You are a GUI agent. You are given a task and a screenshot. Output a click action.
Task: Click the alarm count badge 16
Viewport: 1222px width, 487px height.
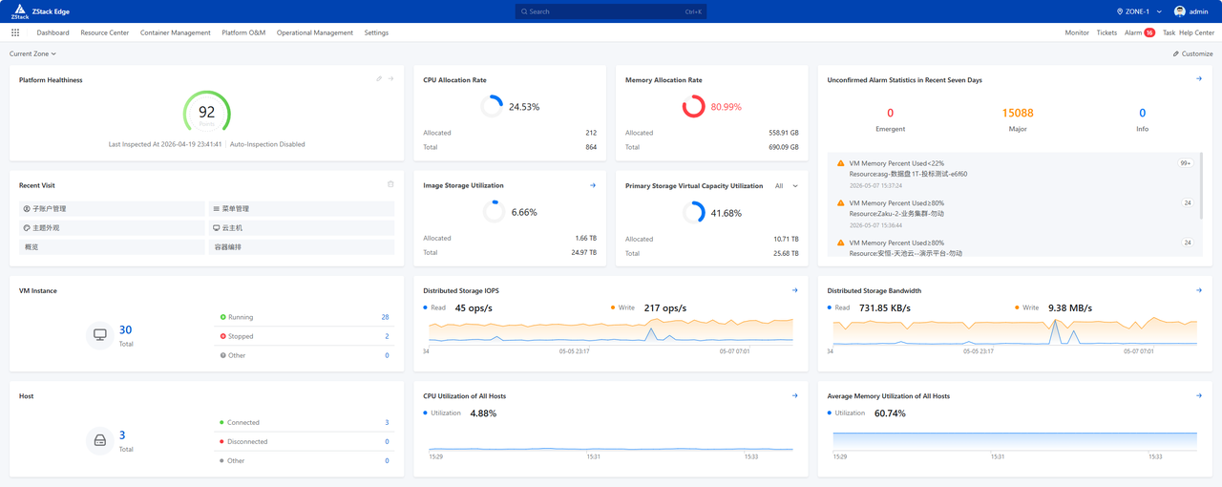click(1149, 32)
